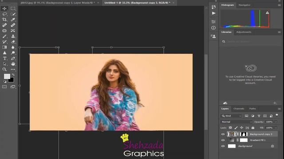Screen dimensions: 284x159
Task: Select the Lasso tool
Action: click(x=4, y=14)
